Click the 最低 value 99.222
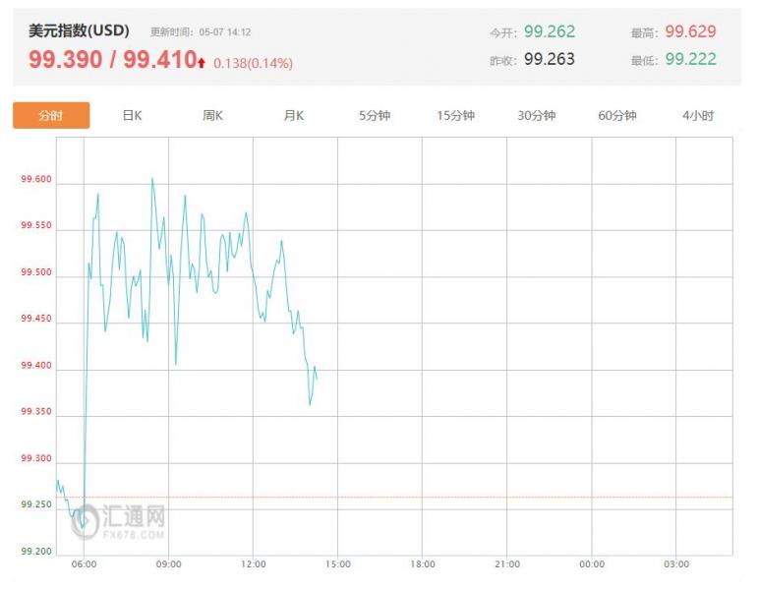 [x=690, y=59]
